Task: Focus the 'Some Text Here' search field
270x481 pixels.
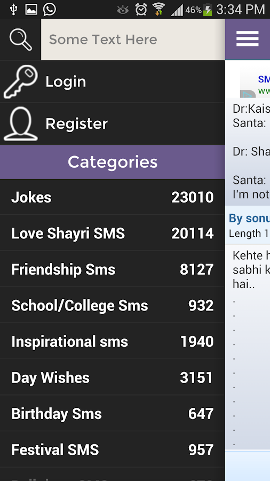Action: pyautogui.click(x=133, y=39)
